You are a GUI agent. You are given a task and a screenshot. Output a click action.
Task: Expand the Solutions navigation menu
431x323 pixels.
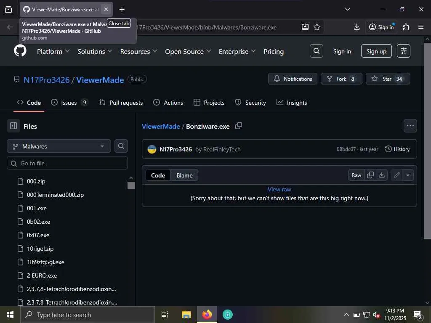coord(95,51)
